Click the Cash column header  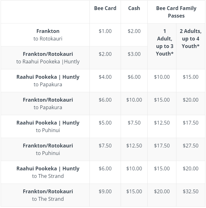click(134, 8)
